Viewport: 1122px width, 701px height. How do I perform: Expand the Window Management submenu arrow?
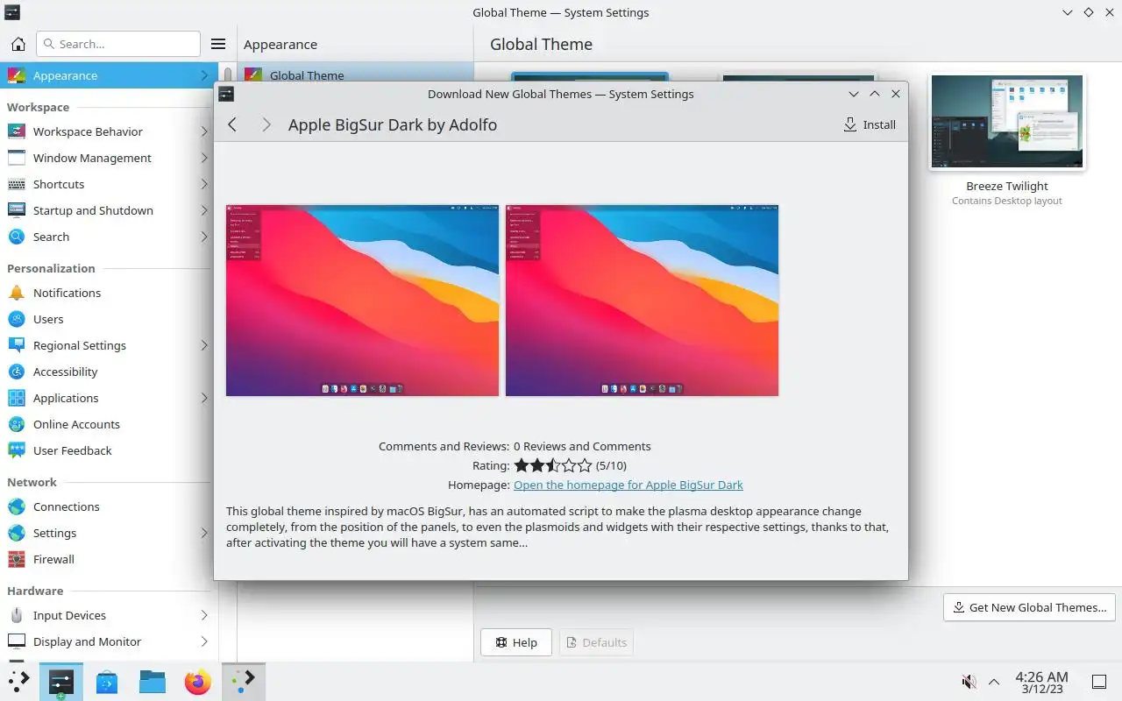[x=203, y=158]
